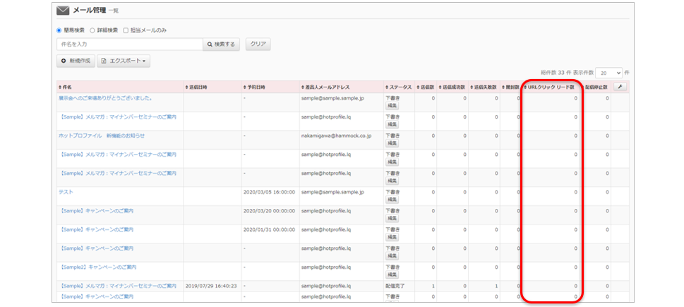Open the ホットプロファイル 新機能のお知らせ mail
The image size is (684, 307).
(x=101, y=136)
